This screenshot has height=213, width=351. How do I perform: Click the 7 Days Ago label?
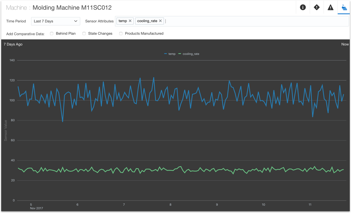pyautogui.click(x=13, y=44)
